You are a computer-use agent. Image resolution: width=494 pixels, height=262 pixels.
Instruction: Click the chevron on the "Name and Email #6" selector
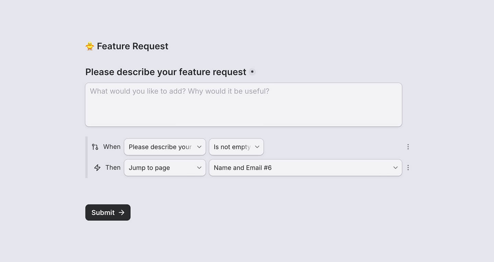[x=395, y=168]
